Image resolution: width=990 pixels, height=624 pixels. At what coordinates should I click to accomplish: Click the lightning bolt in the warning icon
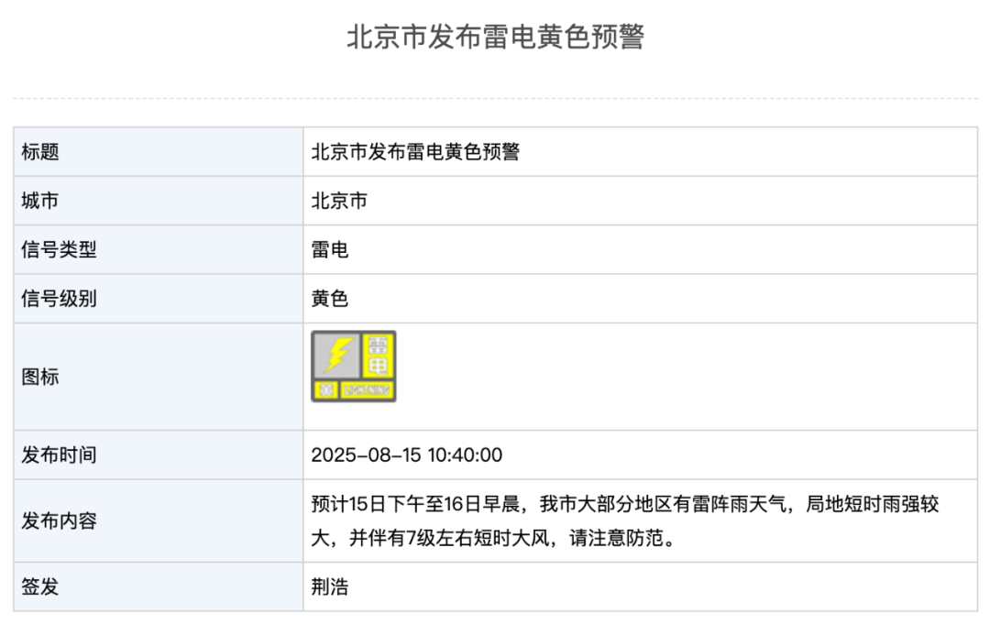pos(336,355)
